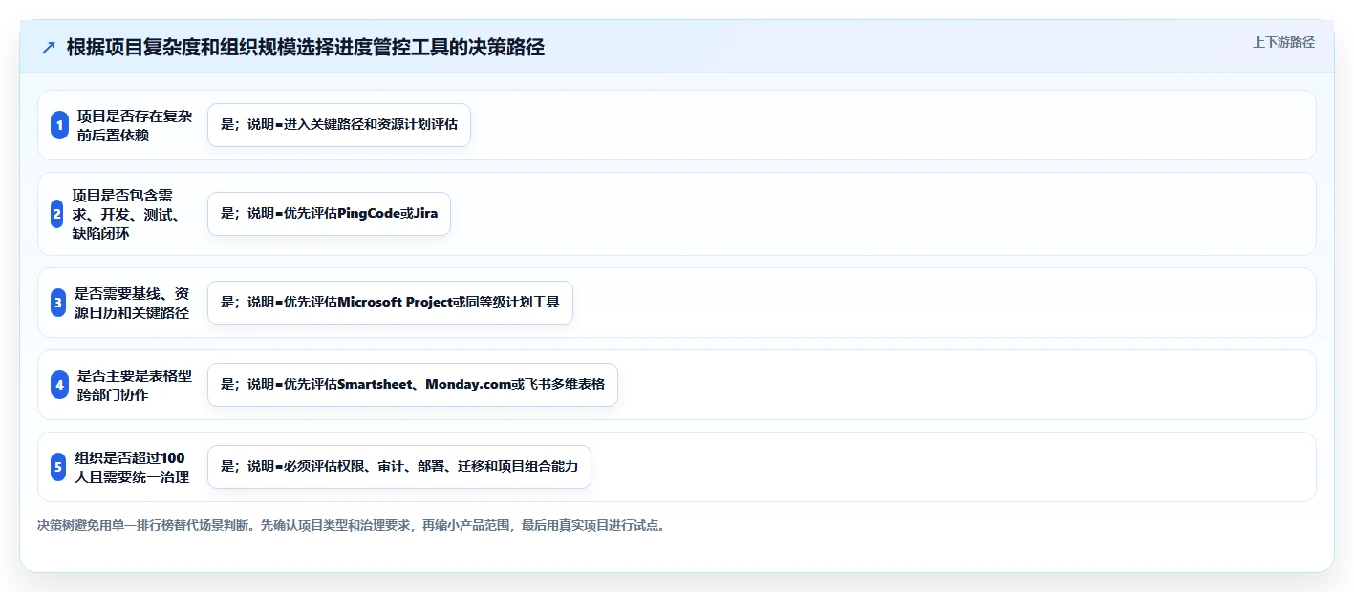Select the question 组织是否超过100人且需要统一治理
This screenshot has height=592, width=1354.
click(x=132, y=467)
